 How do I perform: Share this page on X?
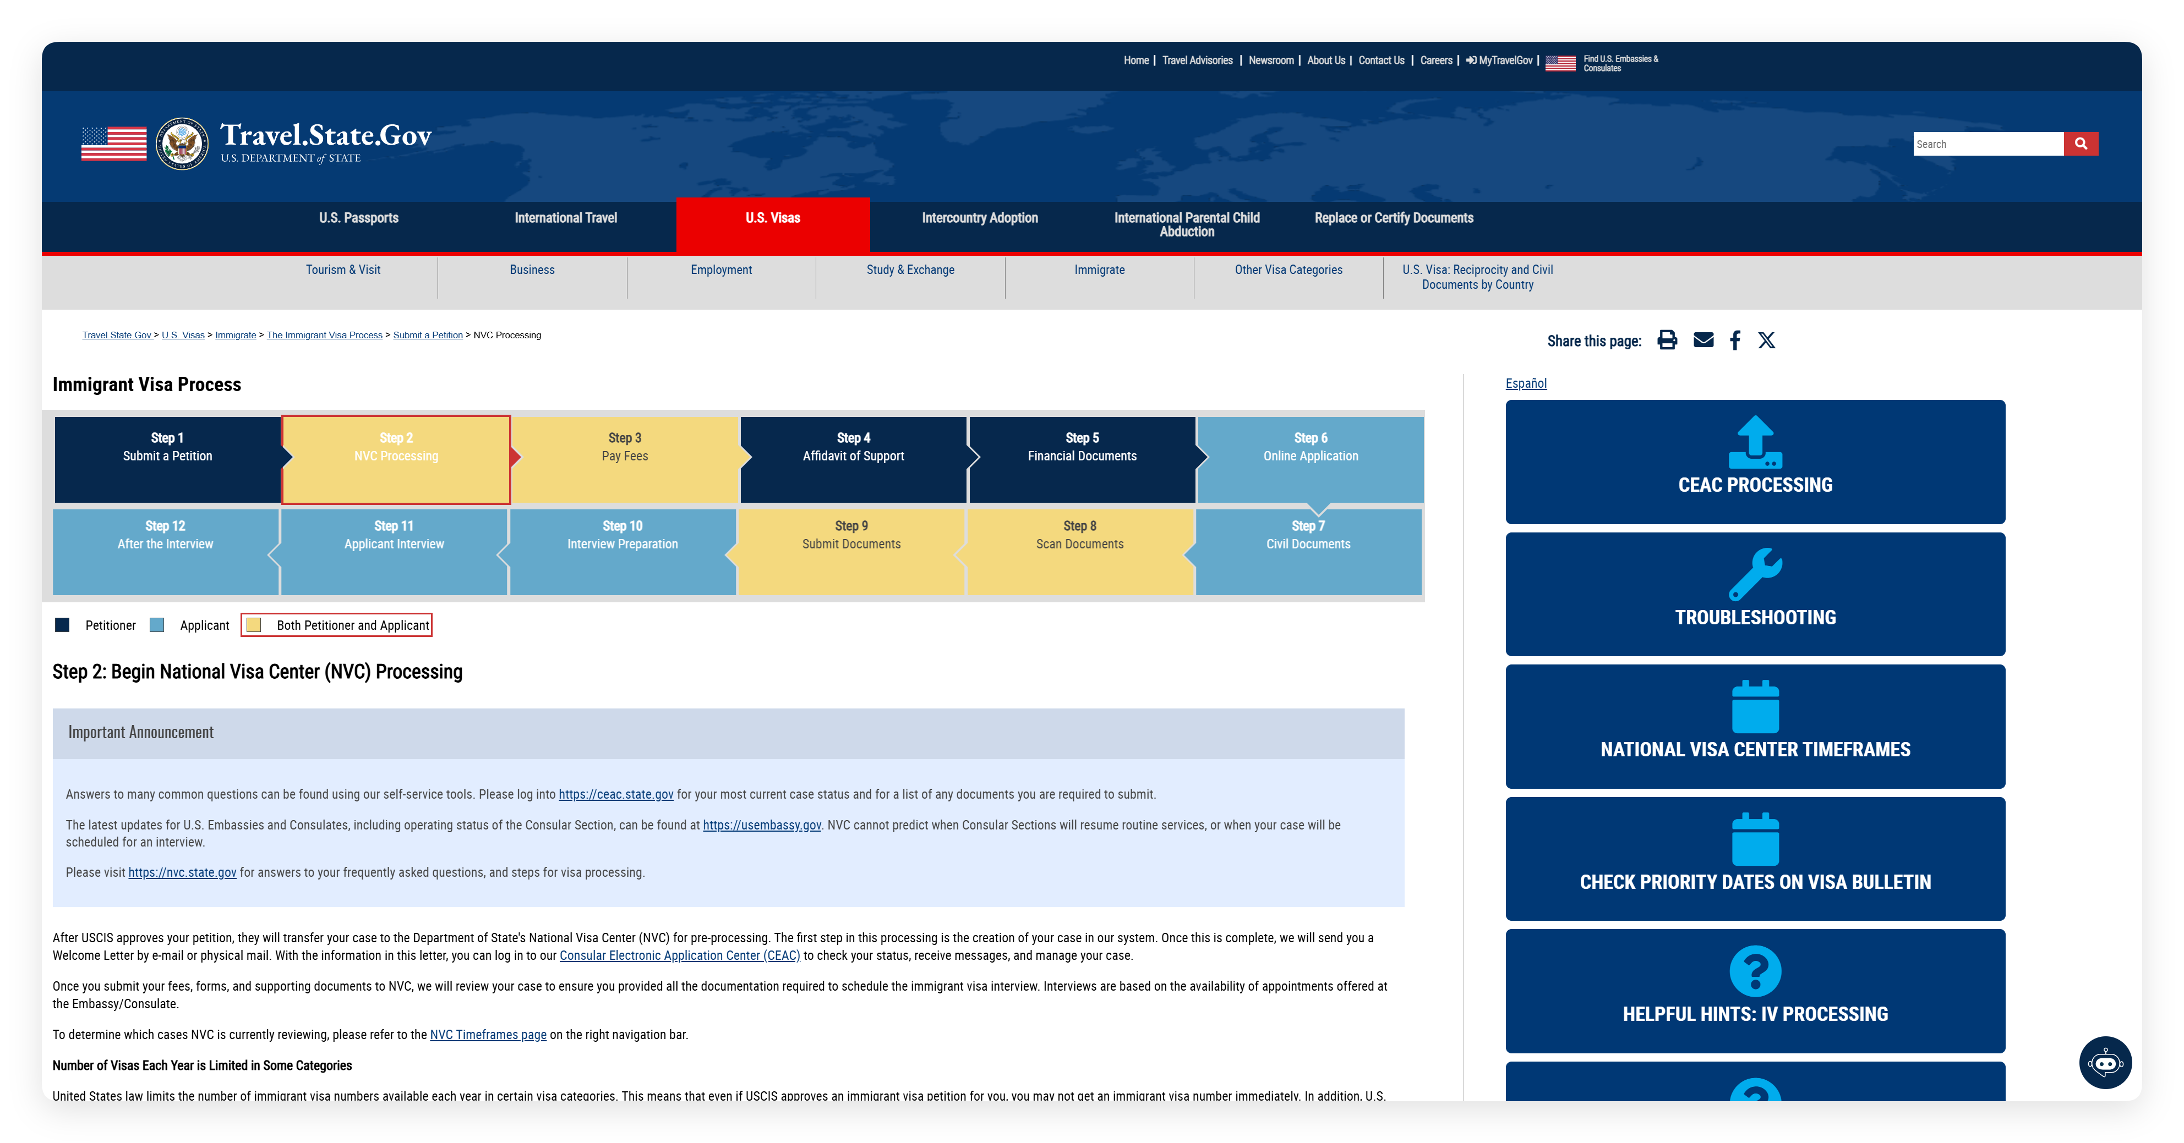click(x=1766, y=340)
